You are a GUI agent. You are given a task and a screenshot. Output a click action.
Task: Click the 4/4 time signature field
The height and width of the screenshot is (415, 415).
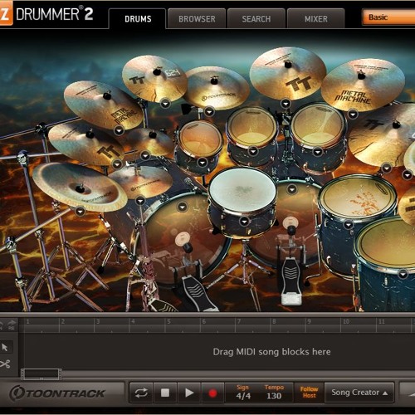click(243, 396)
